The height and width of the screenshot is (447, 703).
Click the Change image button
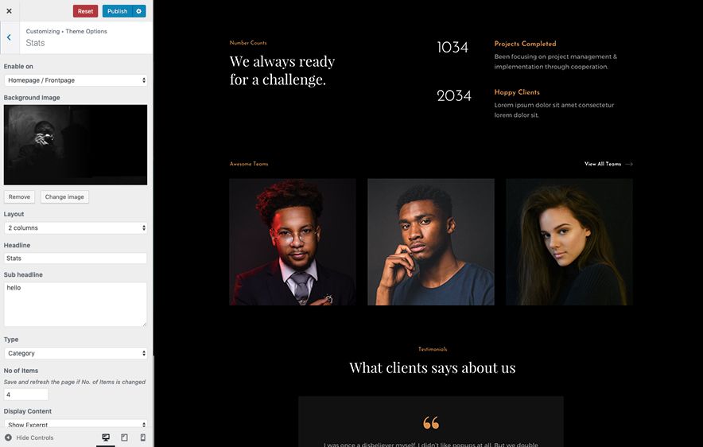coord(64,196)
